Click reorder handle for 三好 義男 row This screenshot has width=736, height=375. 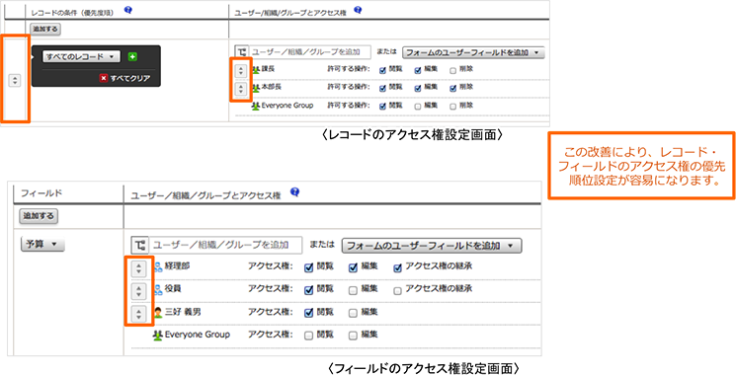coord(138,314)
